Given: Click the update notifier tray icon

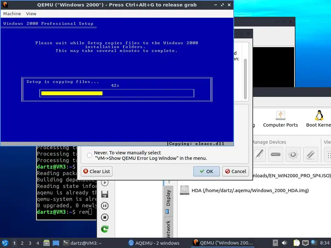Looking at the screenshot, I should (x=313, y=243).
